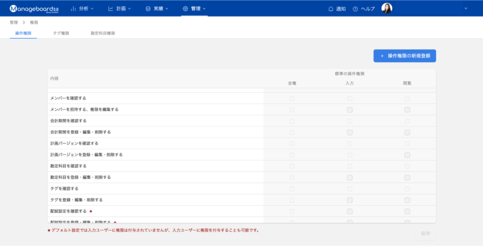Expand the 分析 menu chevron
483x246 pixels.
pos(92,8)
